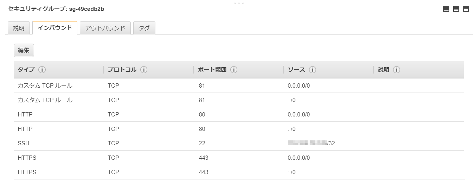Image resolution: width=476 pixels, height=190 pixels.
Task: Set details pane to half-height layout icon
Action: click(456, 9)
